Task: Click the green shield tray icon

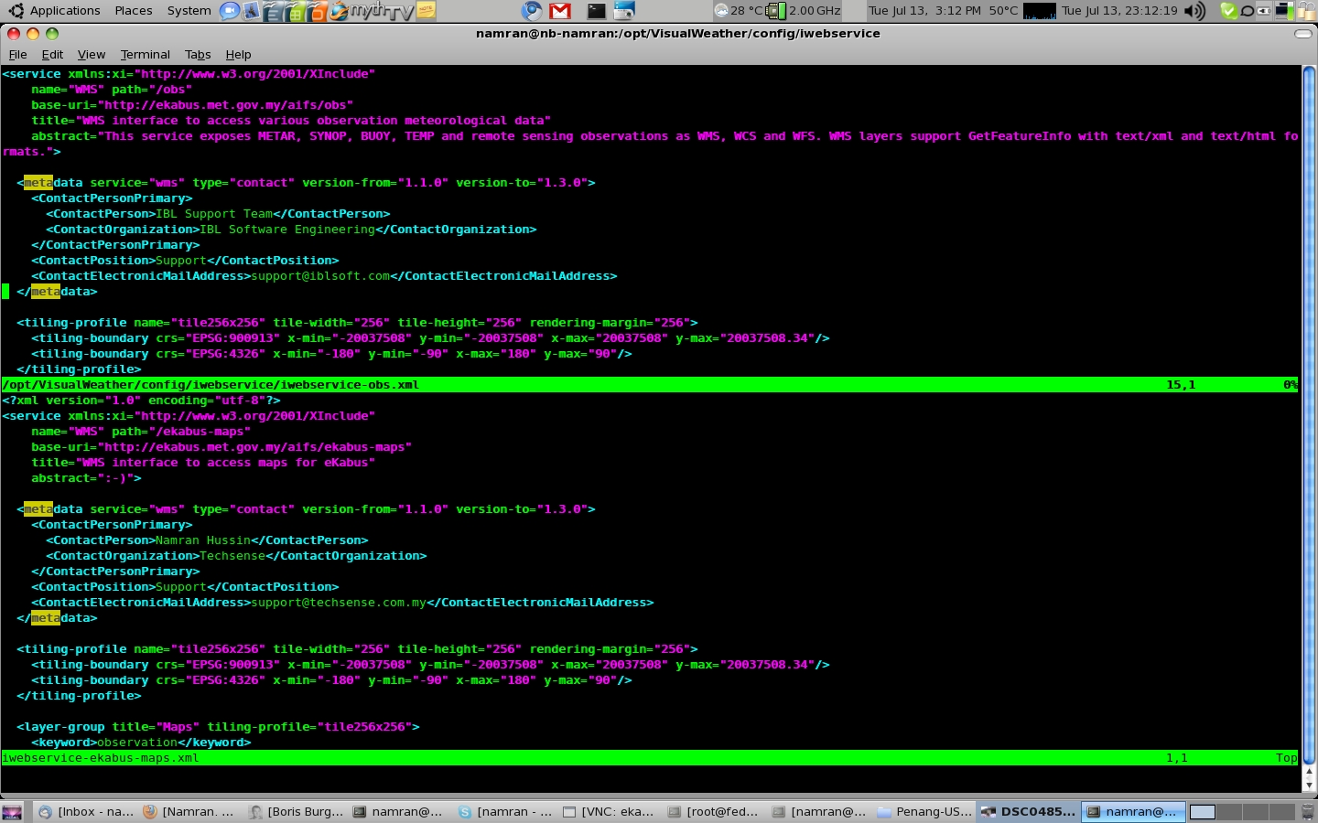Action: [x=1228, y=11]
